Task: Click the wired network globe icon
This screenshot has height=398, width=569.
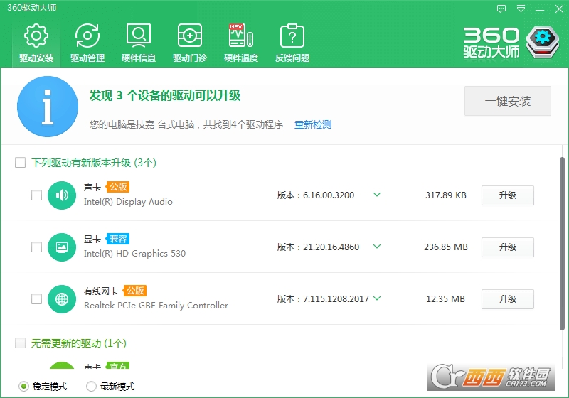Action: (x=62, y=299)
